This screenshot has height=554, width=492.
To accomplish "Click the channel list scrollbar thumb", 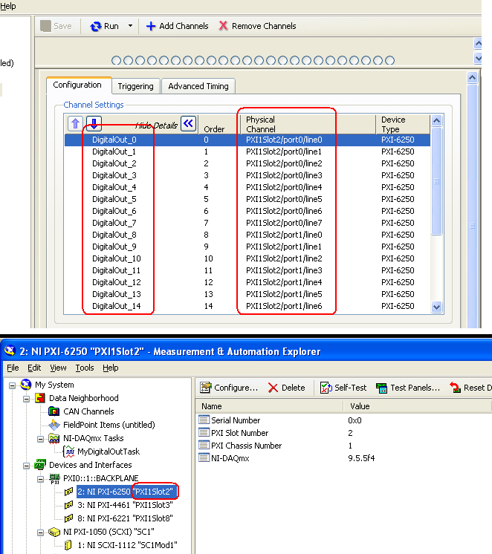I will click(x=437, y=181).
